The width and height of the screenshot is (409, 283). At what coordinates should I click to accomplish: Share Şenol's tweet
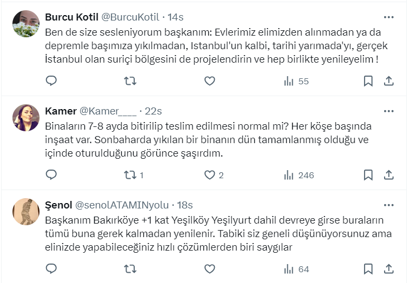(x=388, y=268)
